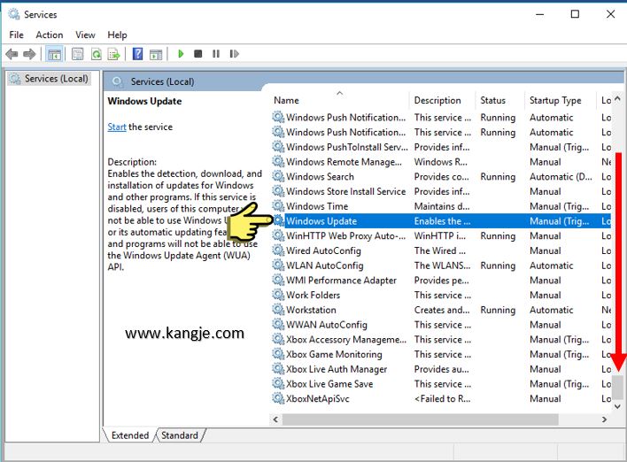Click the gear icon of Windows PushToInstall Service

[278, 147]
